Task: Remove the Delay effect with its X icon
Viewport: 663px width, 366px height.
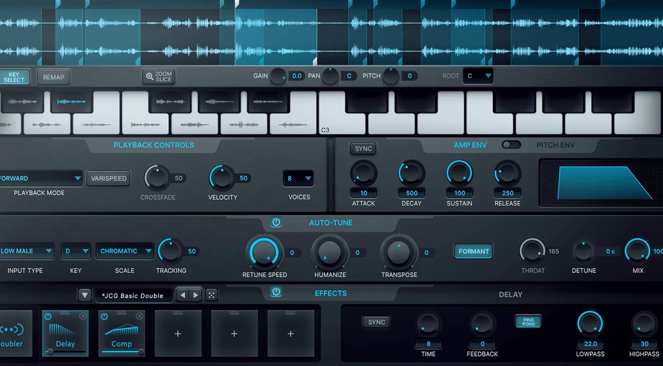Action: [83, 316]
